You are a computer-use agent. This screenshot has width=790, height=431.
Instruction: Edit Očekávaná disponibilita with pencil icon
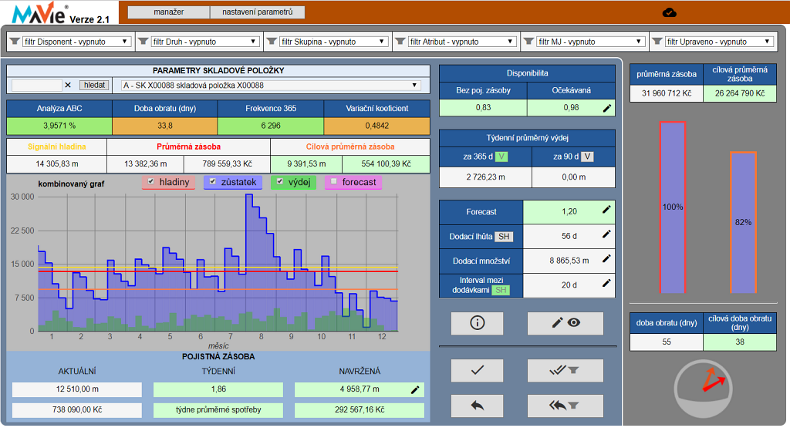coord(607,108)
